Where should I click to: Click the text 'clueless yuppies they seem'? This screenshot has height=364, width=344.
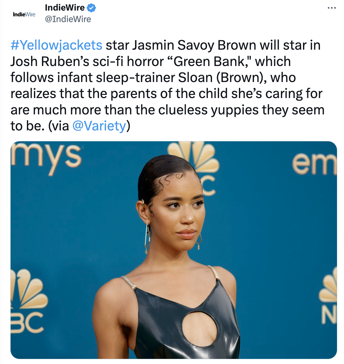(x=242, y=110)
